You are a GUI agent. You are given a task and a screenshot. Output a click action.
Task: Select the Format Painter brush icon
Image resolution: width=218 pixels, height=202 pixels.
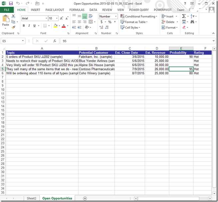click(13, 27)
